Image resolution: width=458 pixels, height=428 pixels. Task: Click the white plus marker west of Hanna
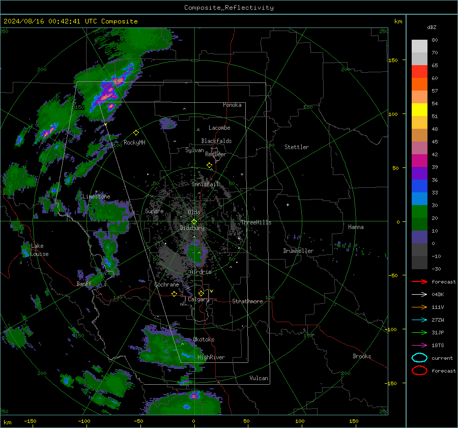pyautogui.click(x=288, y=205)
